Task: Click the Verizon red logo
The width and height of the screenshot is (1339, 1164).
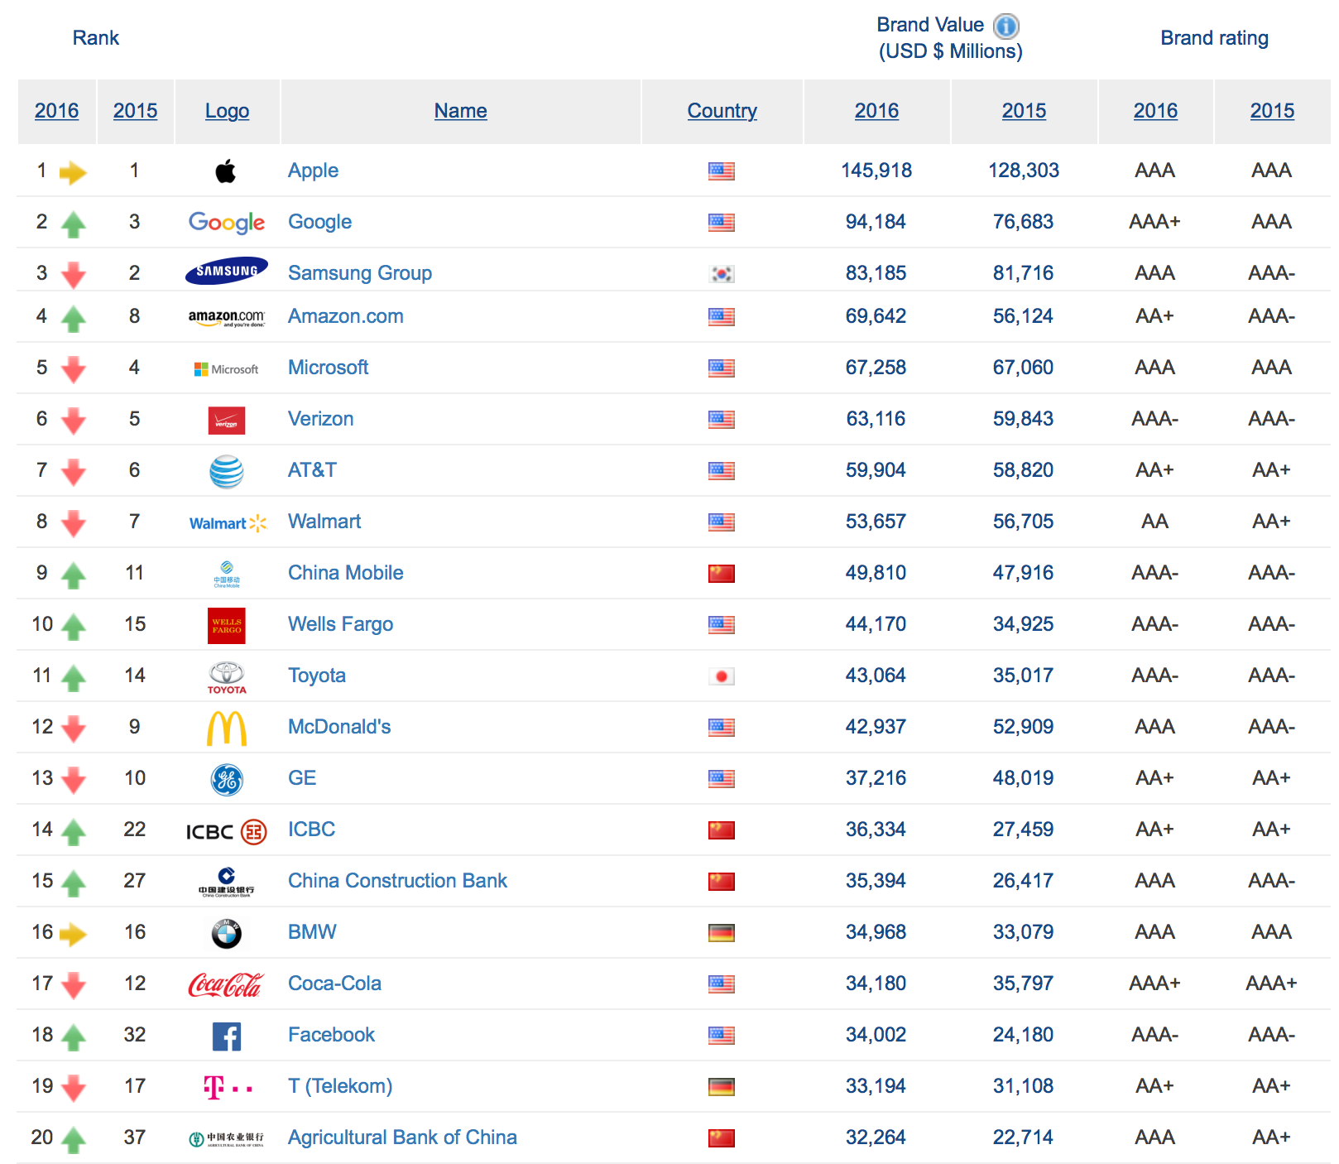Action: [x=226, y=421]
